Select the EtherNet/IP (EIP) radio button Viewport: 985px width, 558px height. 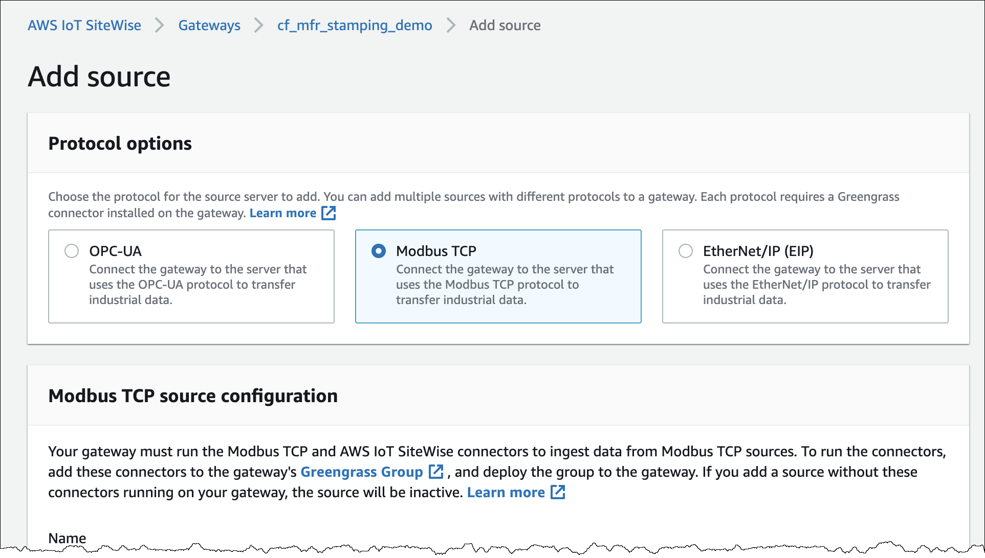click(685, 251)
